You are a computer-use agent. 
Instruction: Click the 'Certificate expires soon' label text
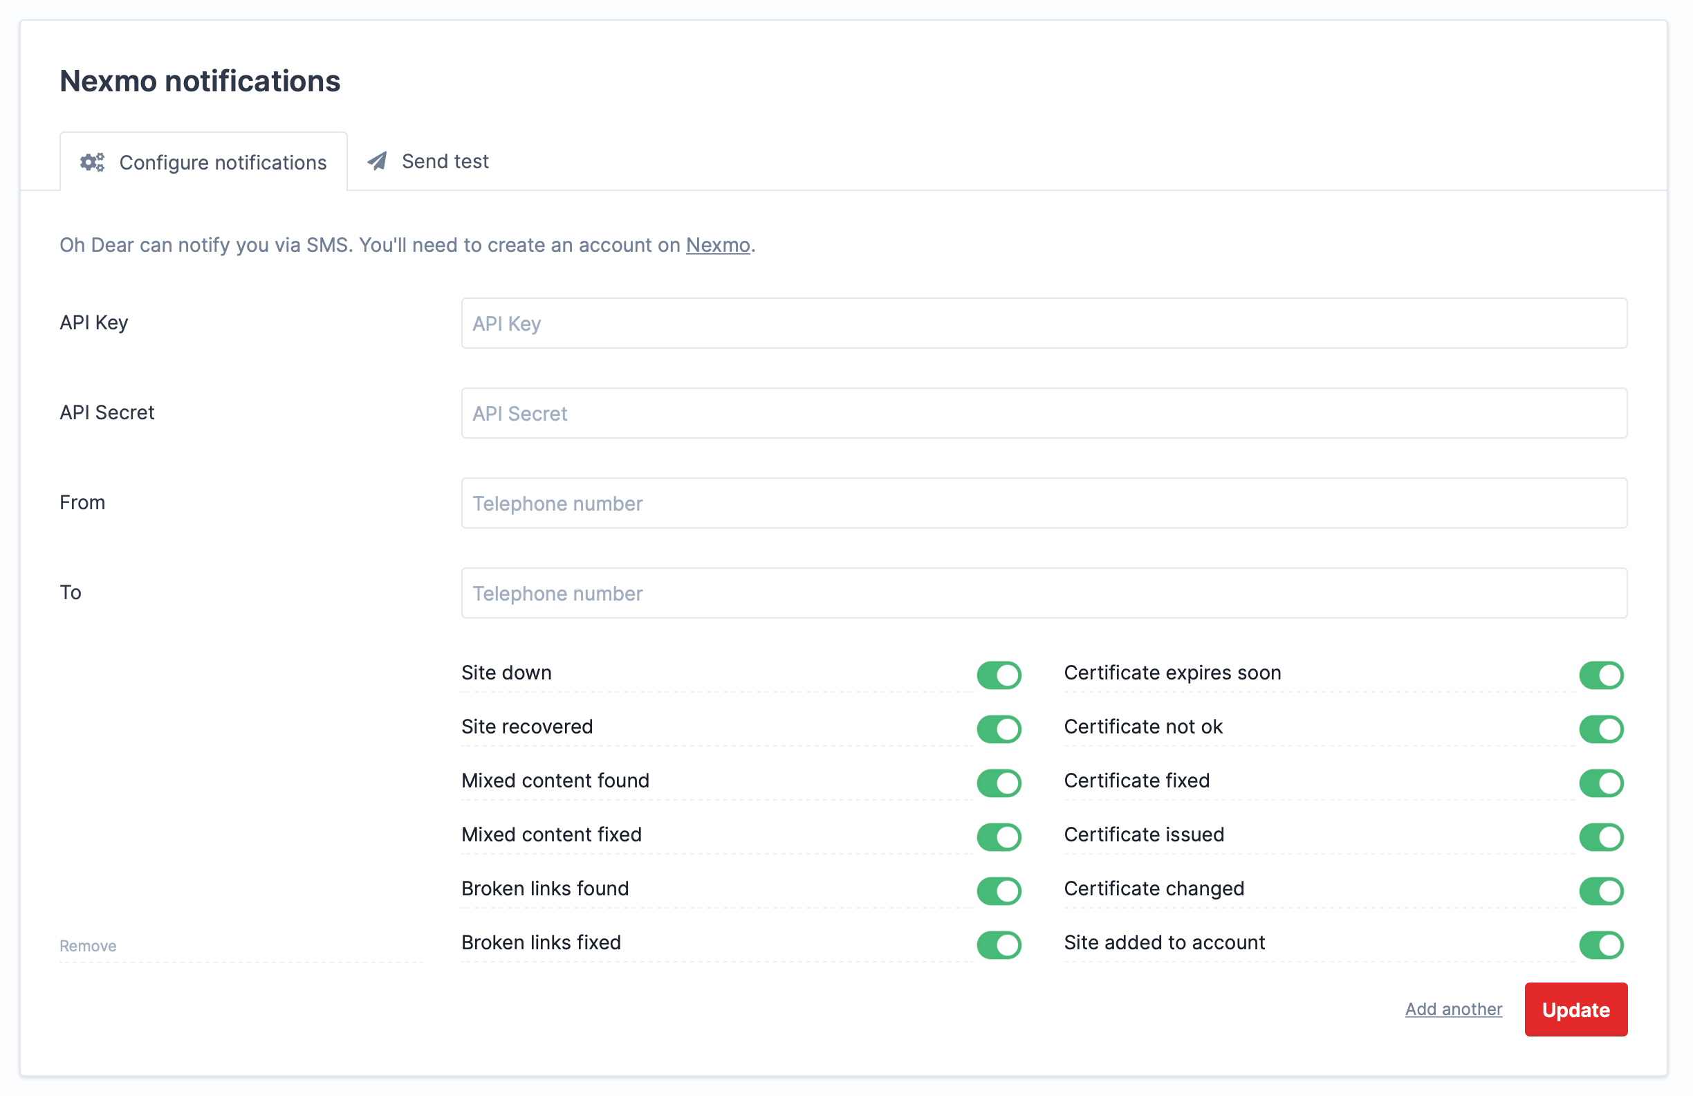(1172, 673)
